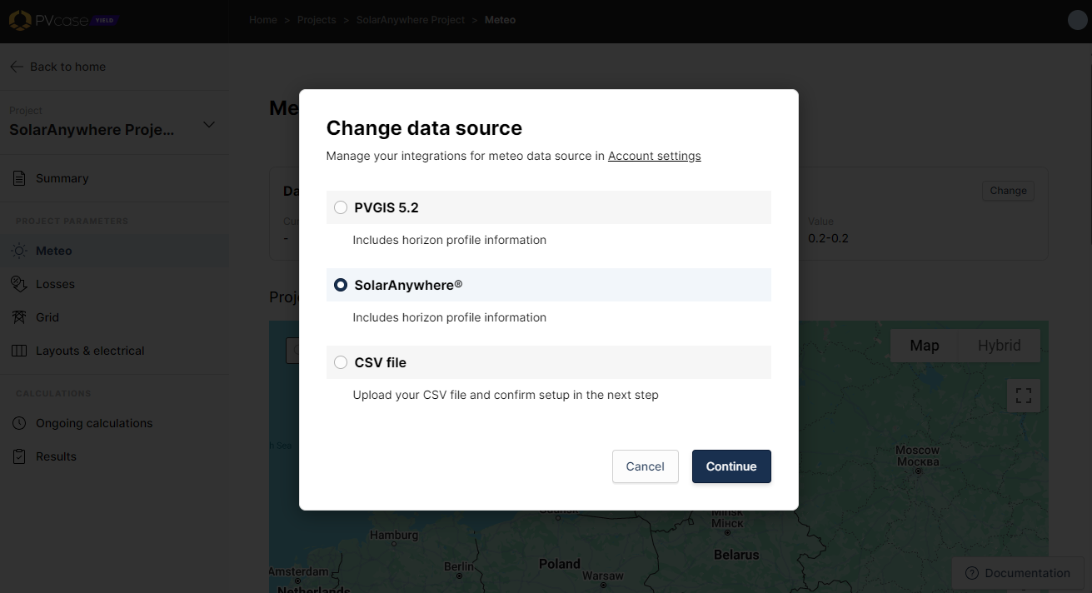Click the Losses icon in sidebar
1092x593 pixels.
(19, 284)
